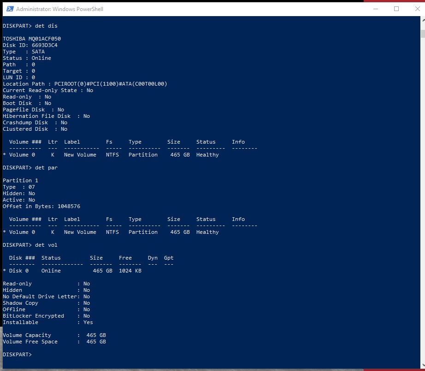Close the Administrator PowerShell window

(x=416, y=9)
